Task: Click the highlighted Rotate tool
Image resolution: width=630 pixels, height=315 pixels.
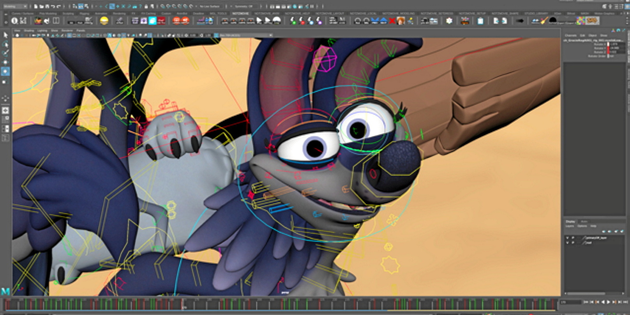Action: 5,71
